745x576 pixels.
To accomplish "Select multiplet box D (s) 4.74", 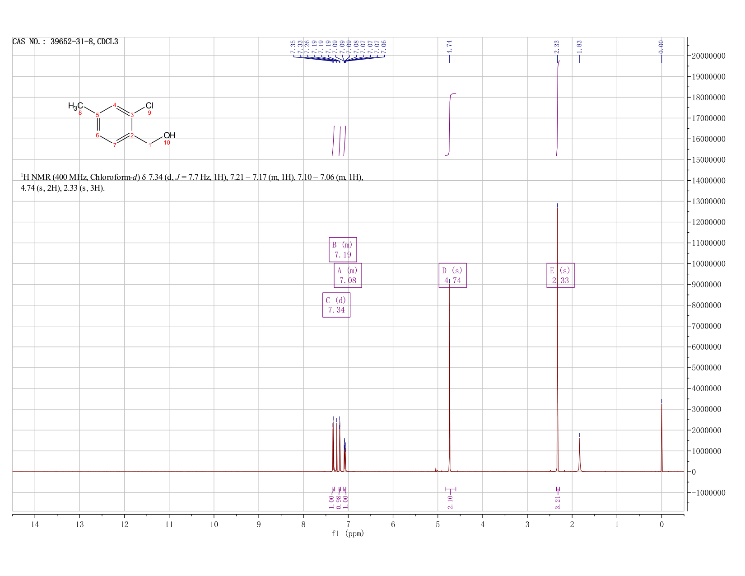I will [452, 275].
